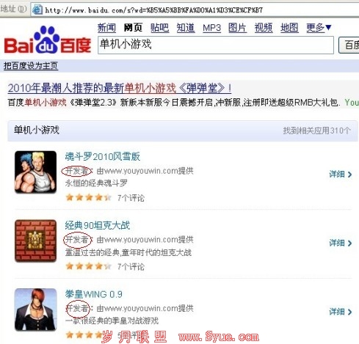359x344 pixels.
Task: Switch to the 贴吧 tab
Action: (159, 28)
